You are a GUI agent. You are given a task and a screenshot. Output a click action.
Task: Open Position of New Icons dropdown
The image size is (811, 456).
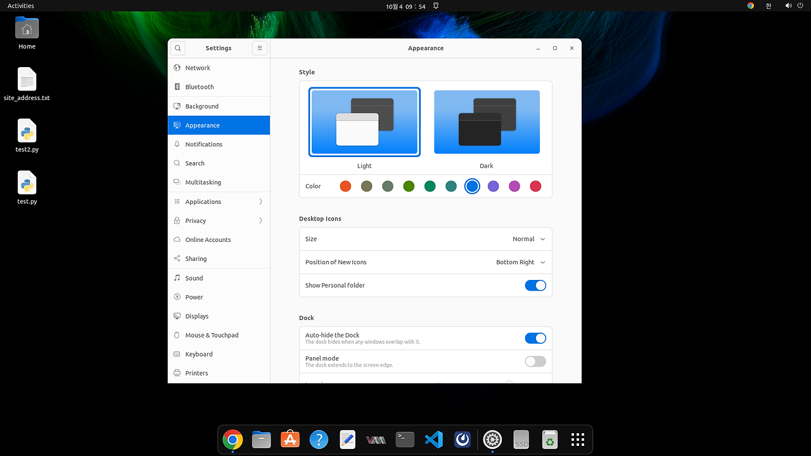(x=520, y=262)
